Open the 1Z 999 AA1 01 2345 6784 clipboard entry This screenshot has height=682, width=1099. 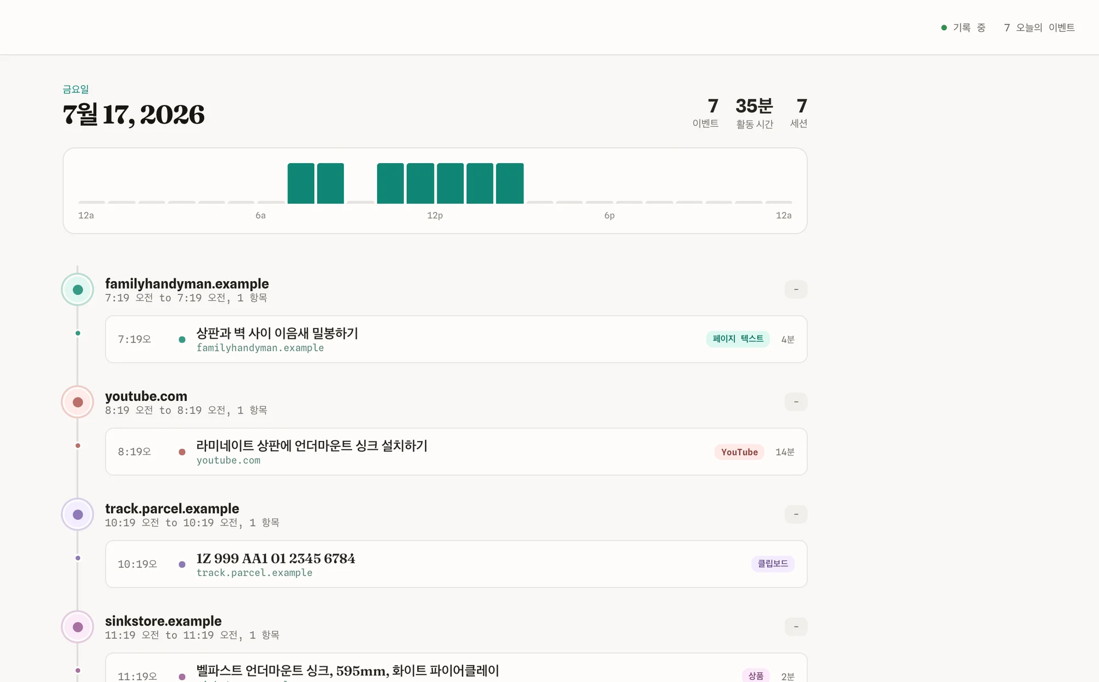coord(456,564)
